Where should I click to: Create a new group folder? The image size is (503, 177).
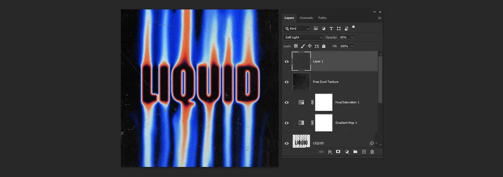(355, 151)
